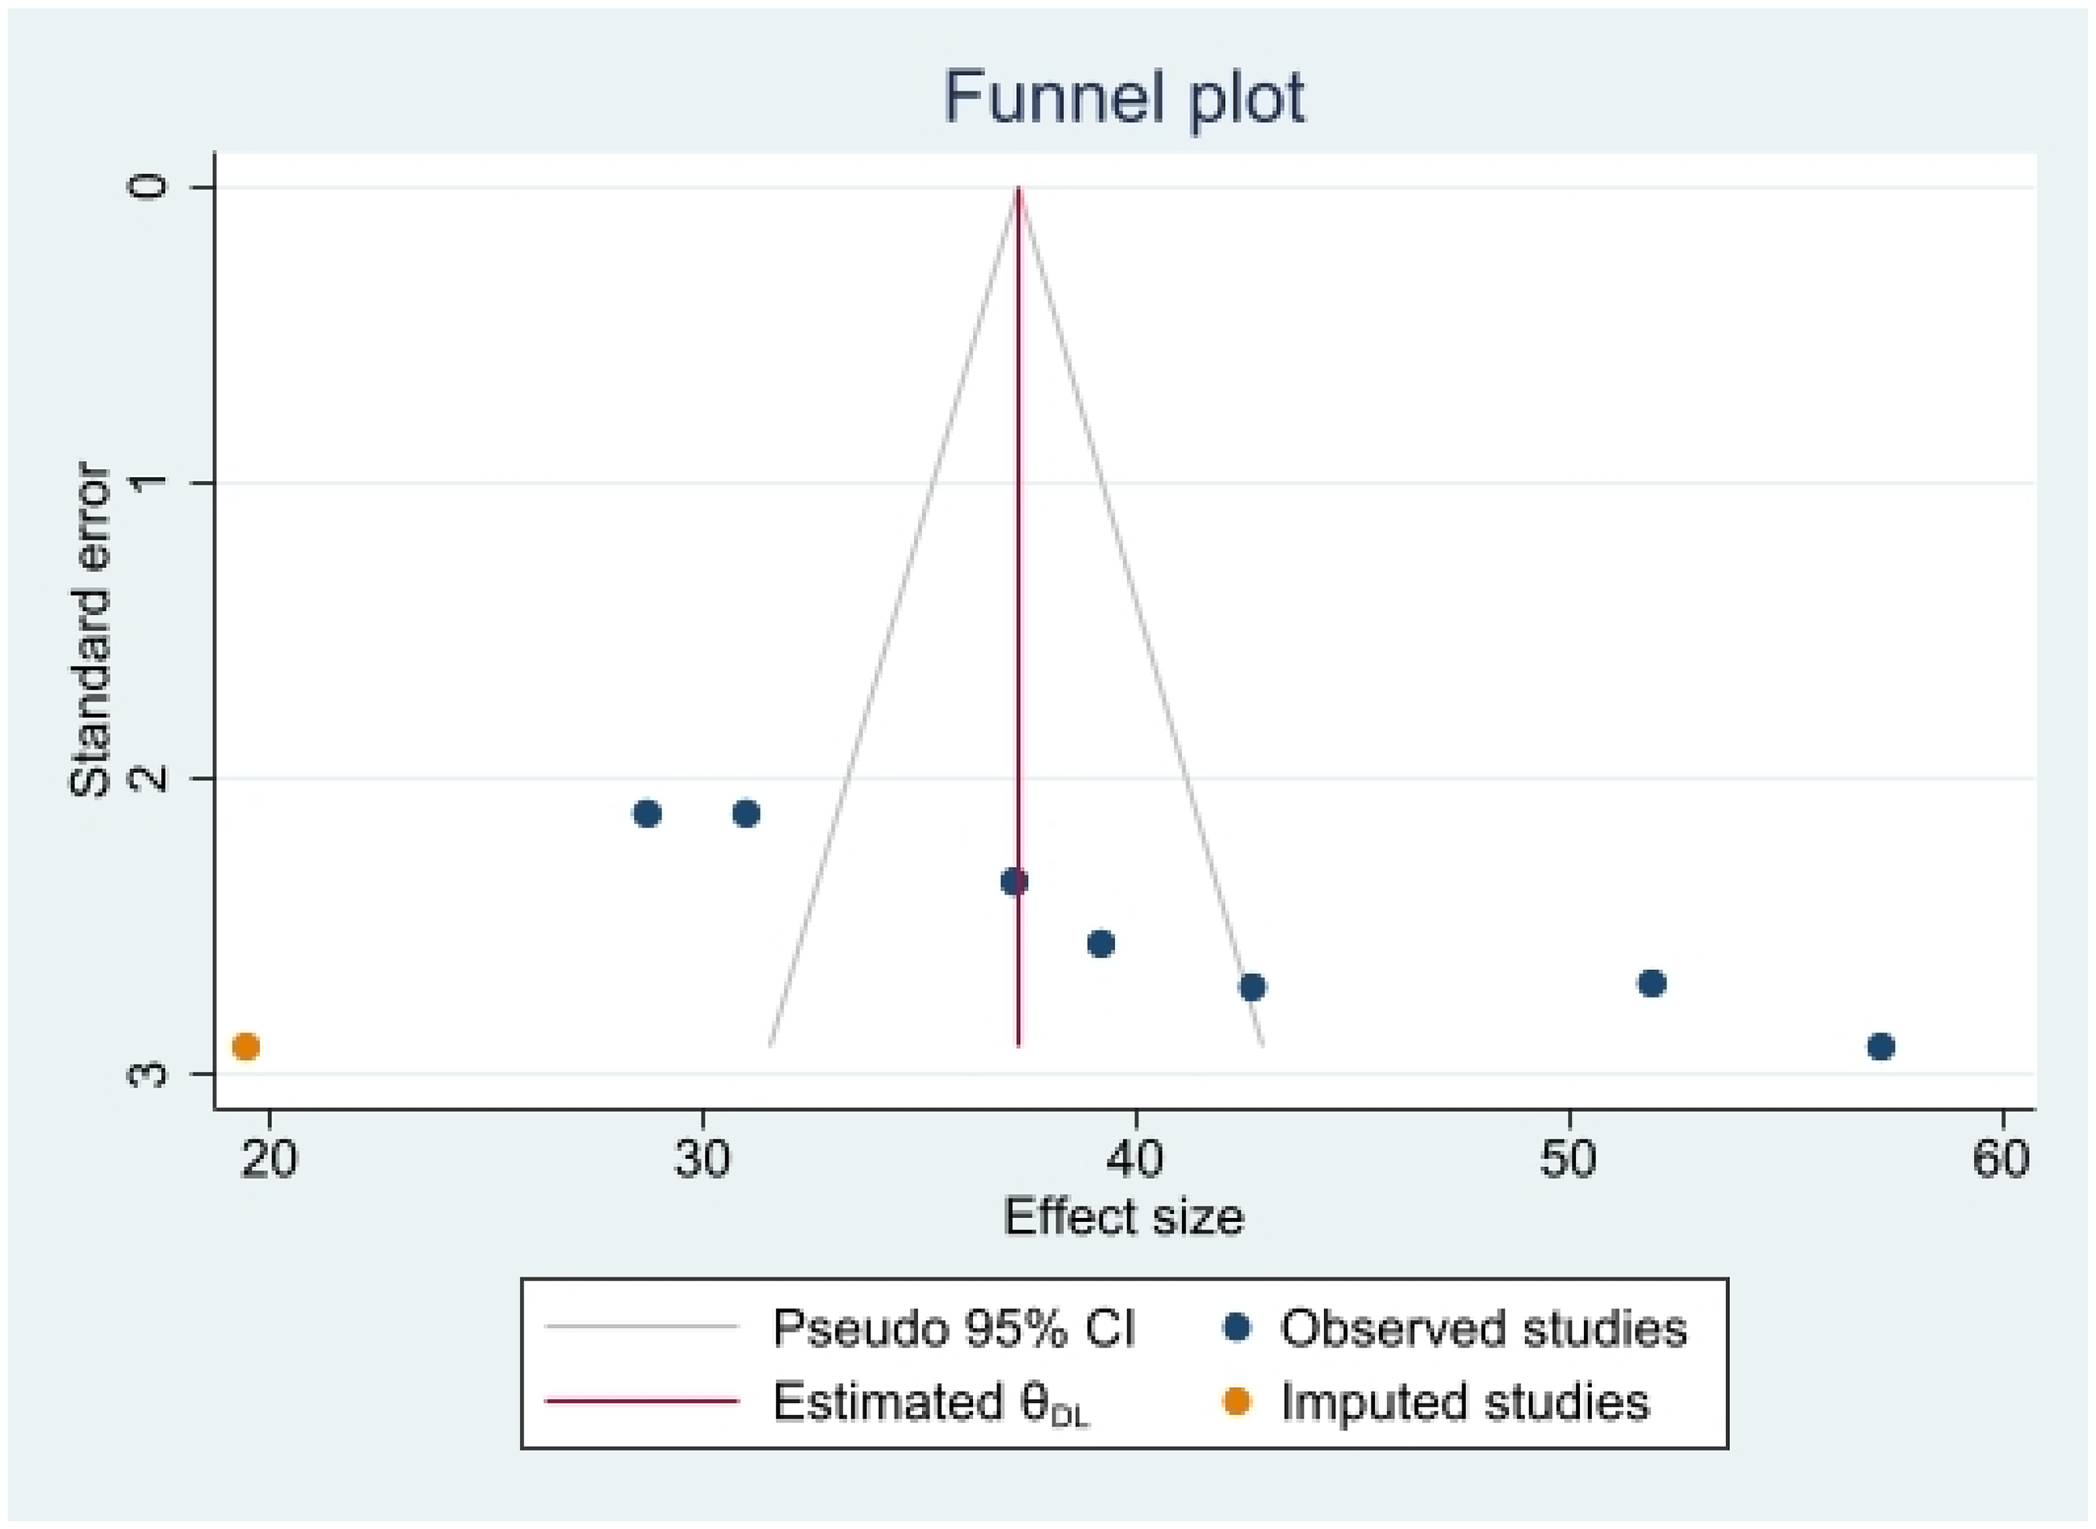2096x1529 pixels.
Task: Click the blue point on the red estimate line
Action: click(1014, 882)
